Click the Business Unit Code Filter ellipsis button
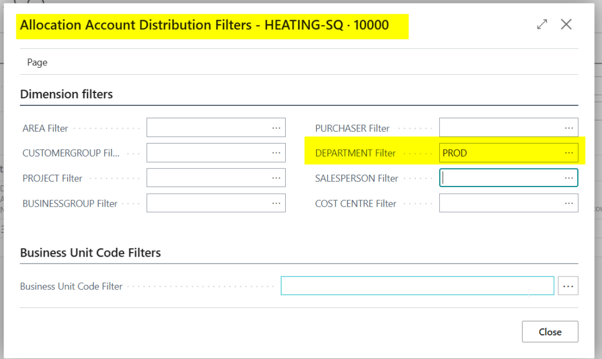Screen dimensions: 602x359 tap(568, 286)
